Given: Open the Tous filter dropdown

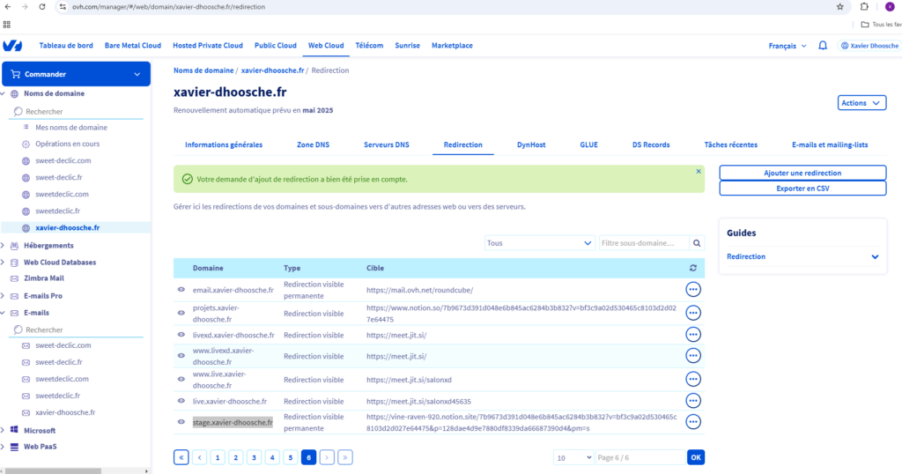Looking at the screenshot, I should 539,243.
